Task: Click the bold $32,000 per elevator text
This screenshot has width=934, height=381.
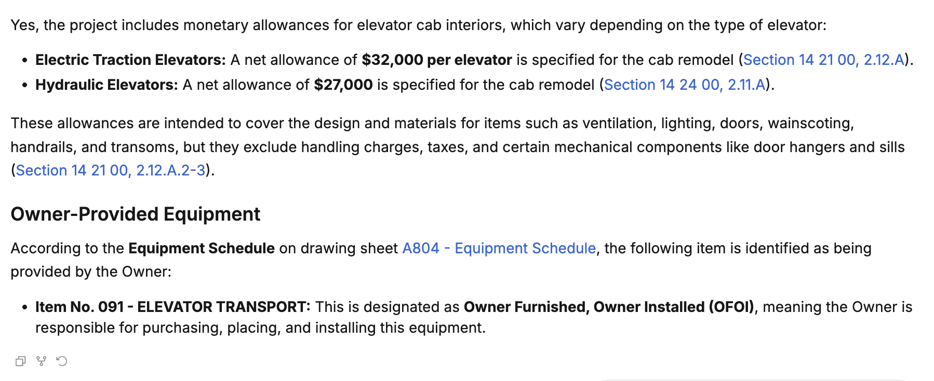Action: click(x=436, y=60)
